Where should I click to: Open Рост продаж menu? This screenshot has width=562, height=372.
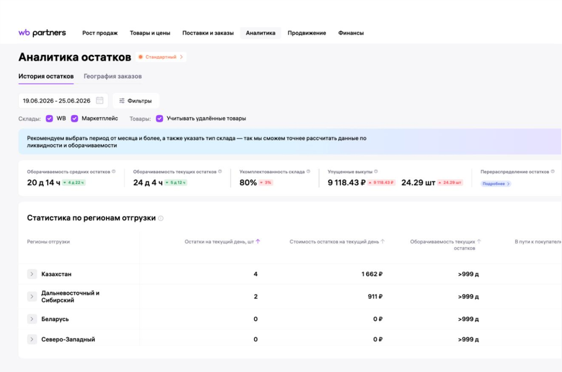coord(100,33)
